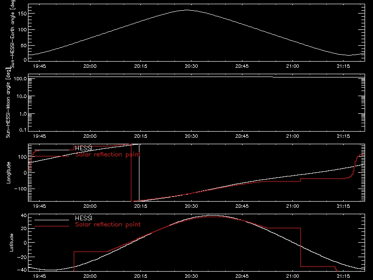
Task: Click 21:00 time label under Earth angle plot
Action: click(293, 66)
